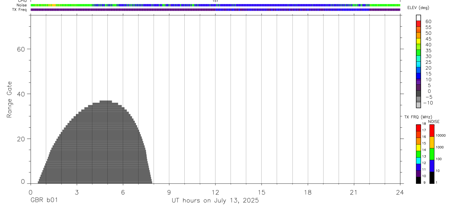Click ELEV legend value '60'
The image size is (450, 208).
(x=428, y=22)
